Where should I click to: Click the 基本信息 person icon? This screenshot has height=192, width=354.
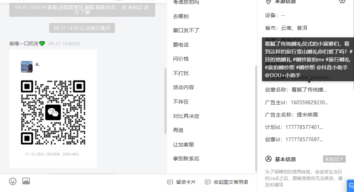pyautogui.click(x=269, y=159)
